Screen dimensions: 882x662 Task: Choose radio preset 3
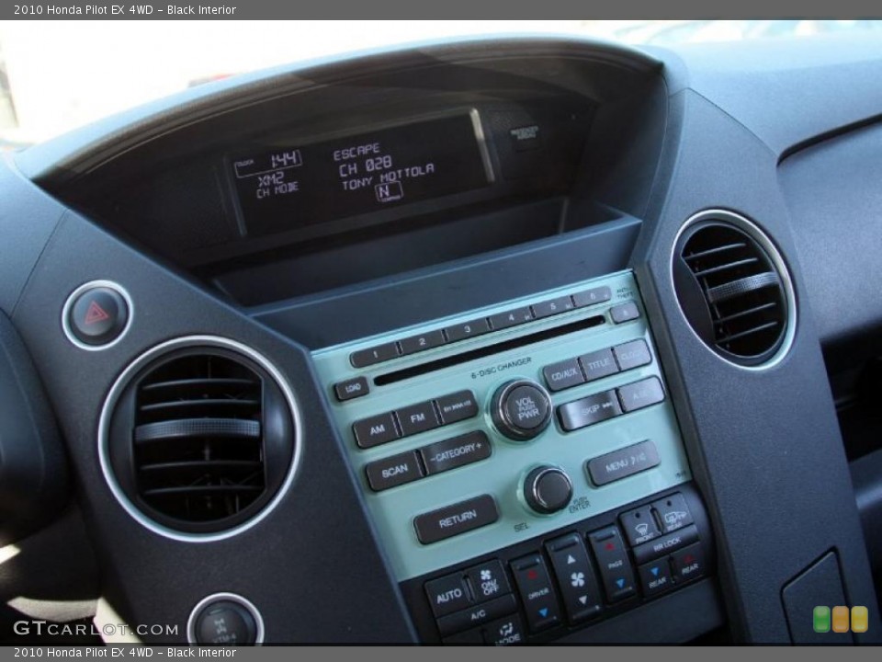pos(467,330)
